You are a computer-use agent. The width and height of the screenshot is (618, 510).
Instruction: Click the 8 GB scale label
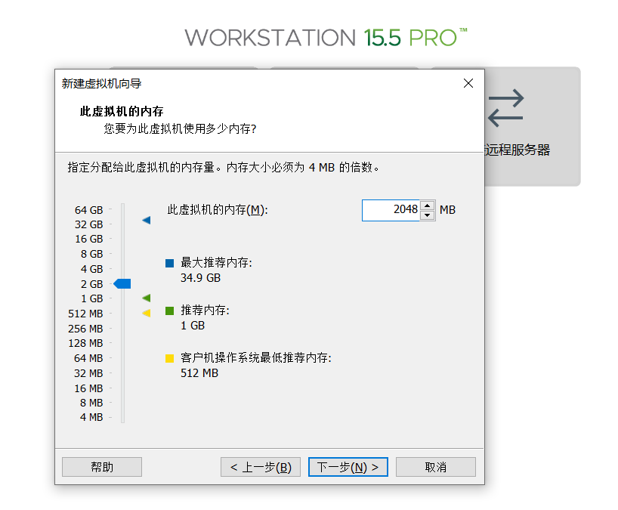[91, 254]
